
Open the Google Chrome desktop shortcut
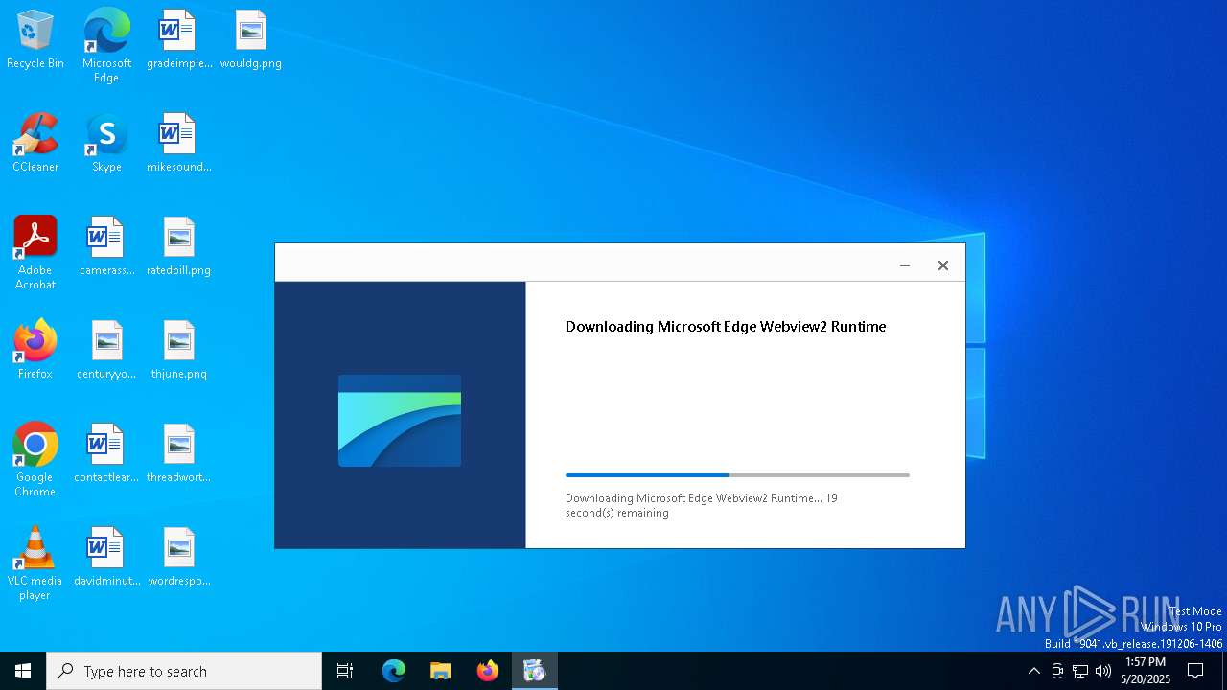(35, 460)
